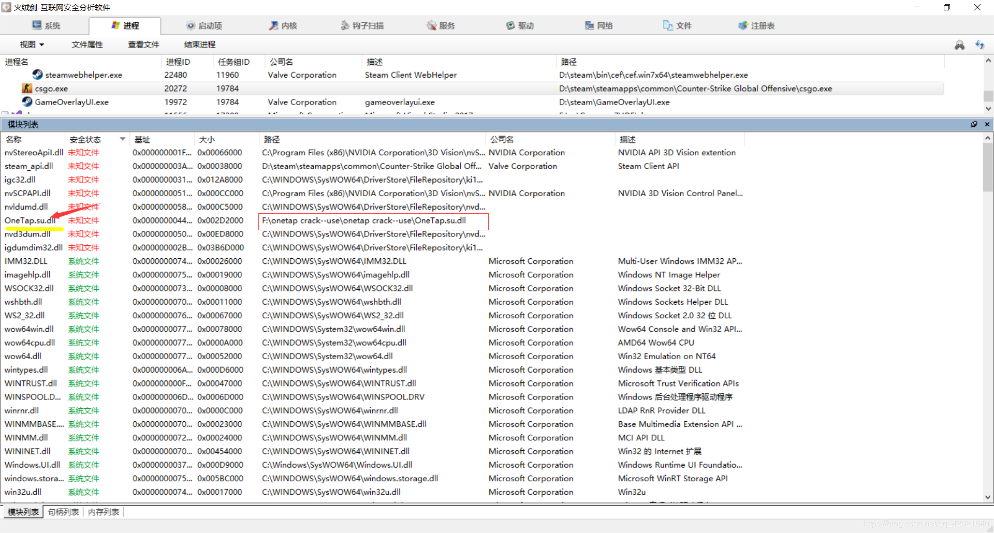Open the 服务 tab
Viewport: 994px width, 533px height.
click(441, 26)
